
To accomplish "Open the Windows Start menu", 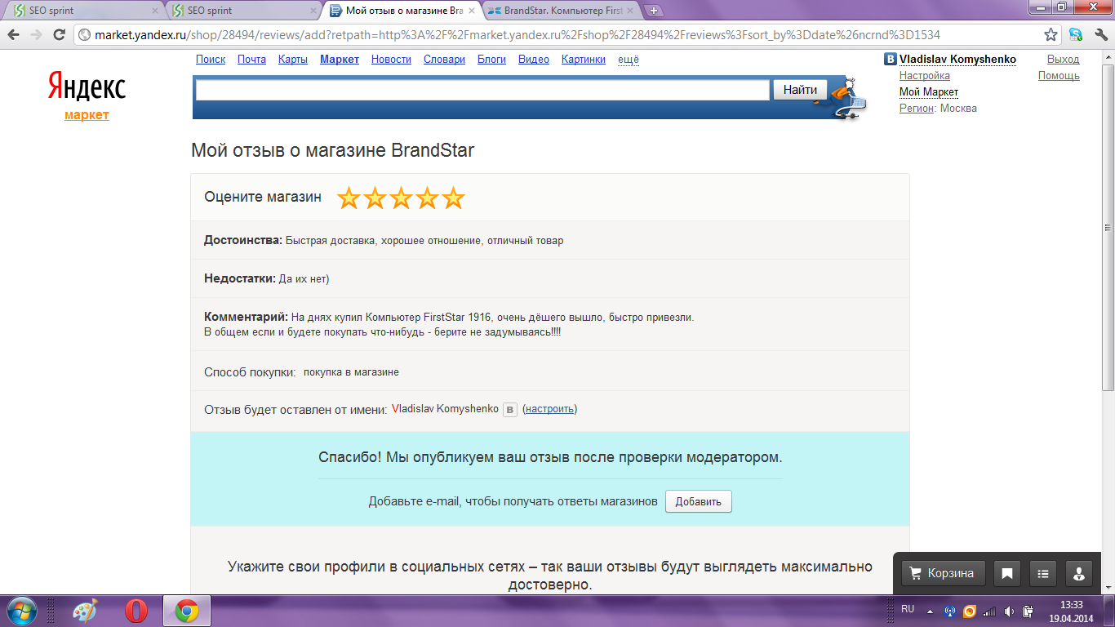I will click(x=21, y=611).
